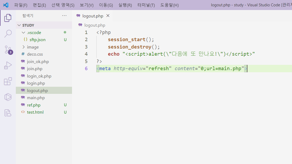This screenshot has width=292, height=164.
Task: Open the Explorer view in activity bar
Action: [x=8, y=18]
